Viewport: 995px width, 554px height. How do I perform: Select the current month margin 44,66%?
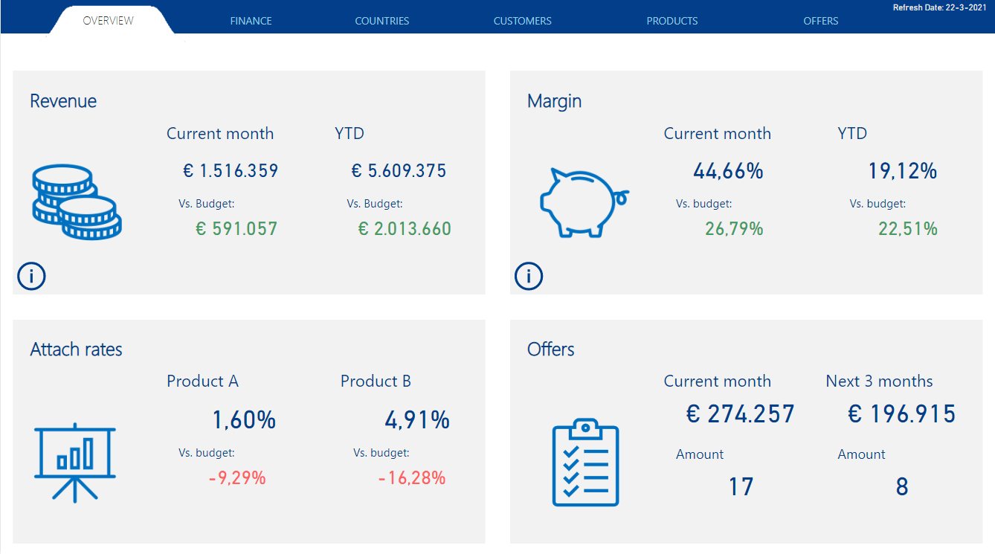tap(728, 172)
